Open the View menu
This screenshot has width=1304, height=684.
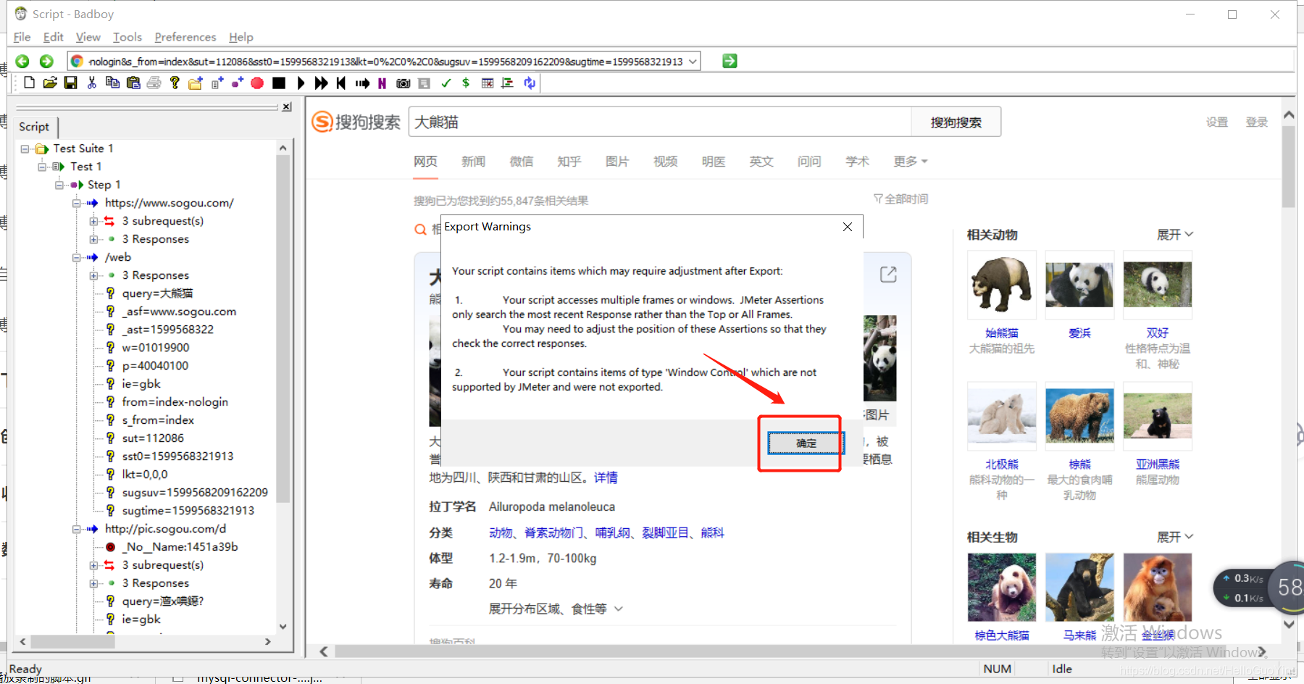coord(88,37)
